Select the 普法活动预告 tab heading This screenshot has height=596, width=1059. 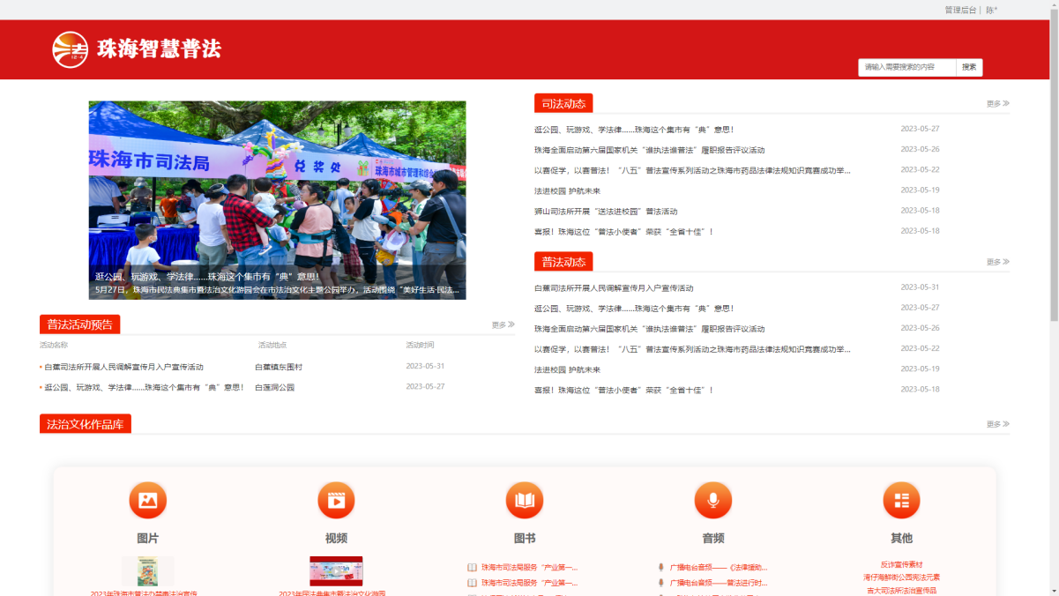coord(80,324)
